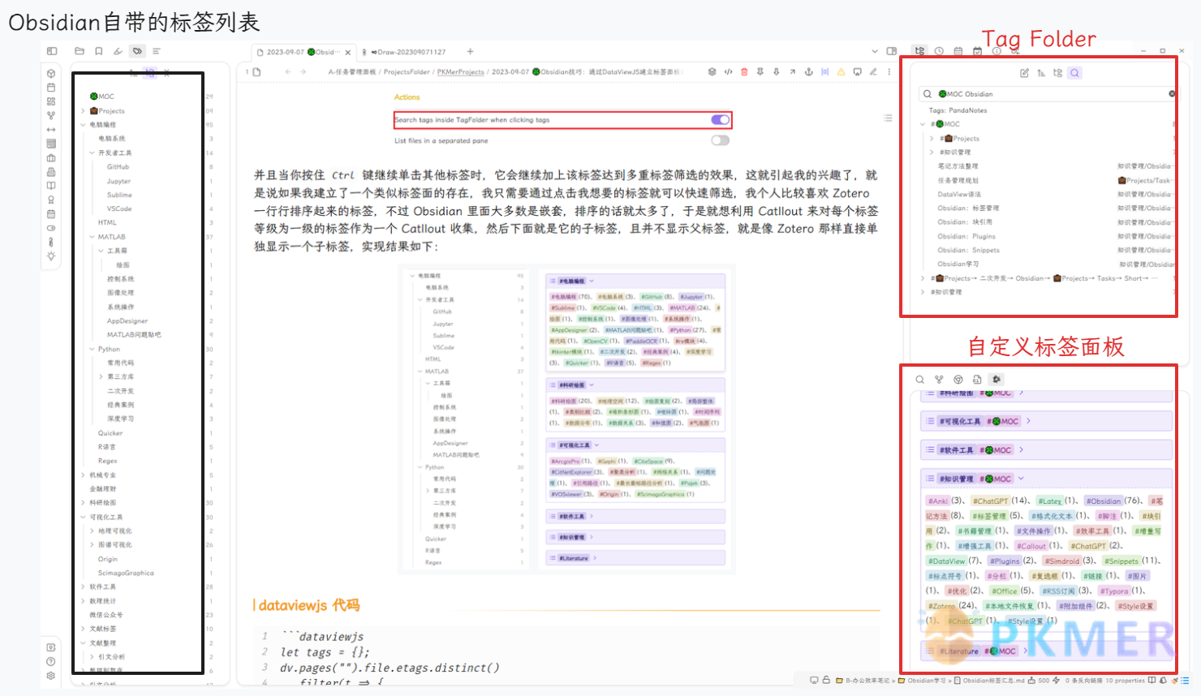The width and height of the screenshot is (1201, 696).
Task: Open Obsidian标签汇总.md in status bar path
Action: click(x=993, y=681)
